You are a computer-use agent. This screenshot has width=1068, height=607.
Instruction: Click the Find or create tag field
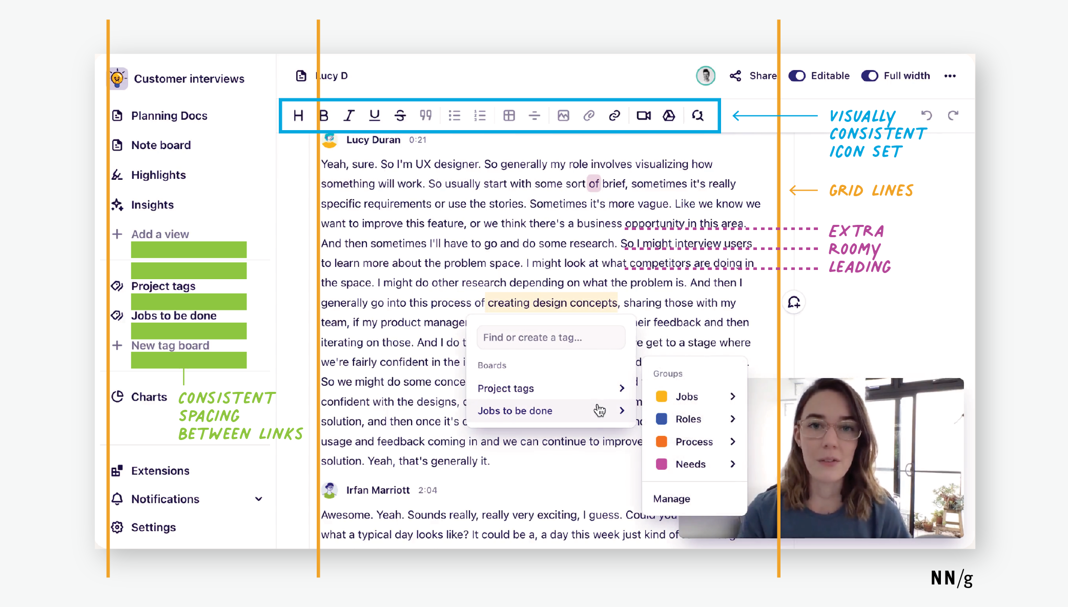tap(551, 337)
